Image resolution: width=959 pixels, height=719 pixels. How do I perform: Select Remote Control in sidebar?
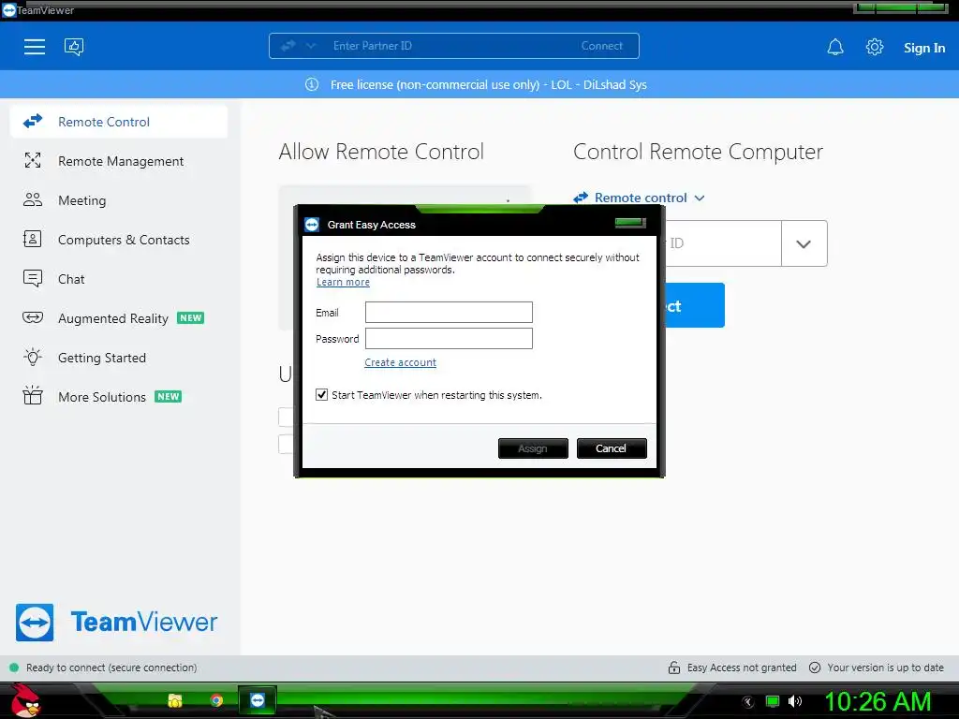[119, 122]
